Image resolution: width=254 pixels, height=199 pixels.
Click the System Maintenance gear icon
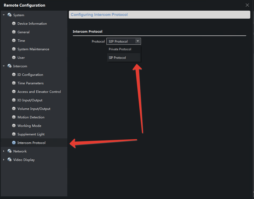[x=14, y=49]
